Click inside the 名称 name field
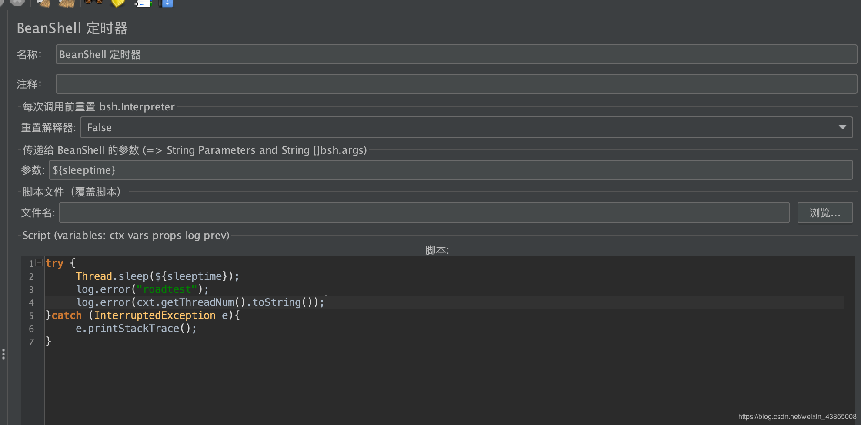 click(456, 54)
